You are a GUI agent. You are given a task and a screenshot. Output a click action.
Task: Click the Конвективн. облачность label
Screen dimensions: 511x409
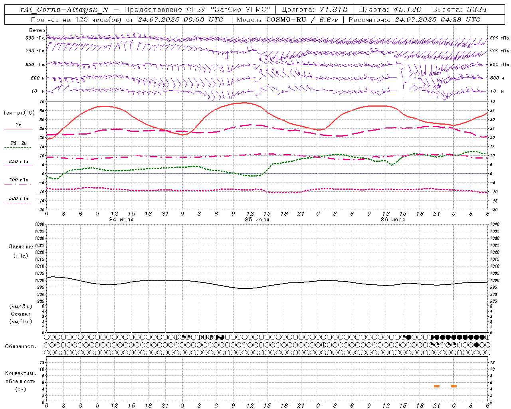pyautogui.click(x=20, y=377)
